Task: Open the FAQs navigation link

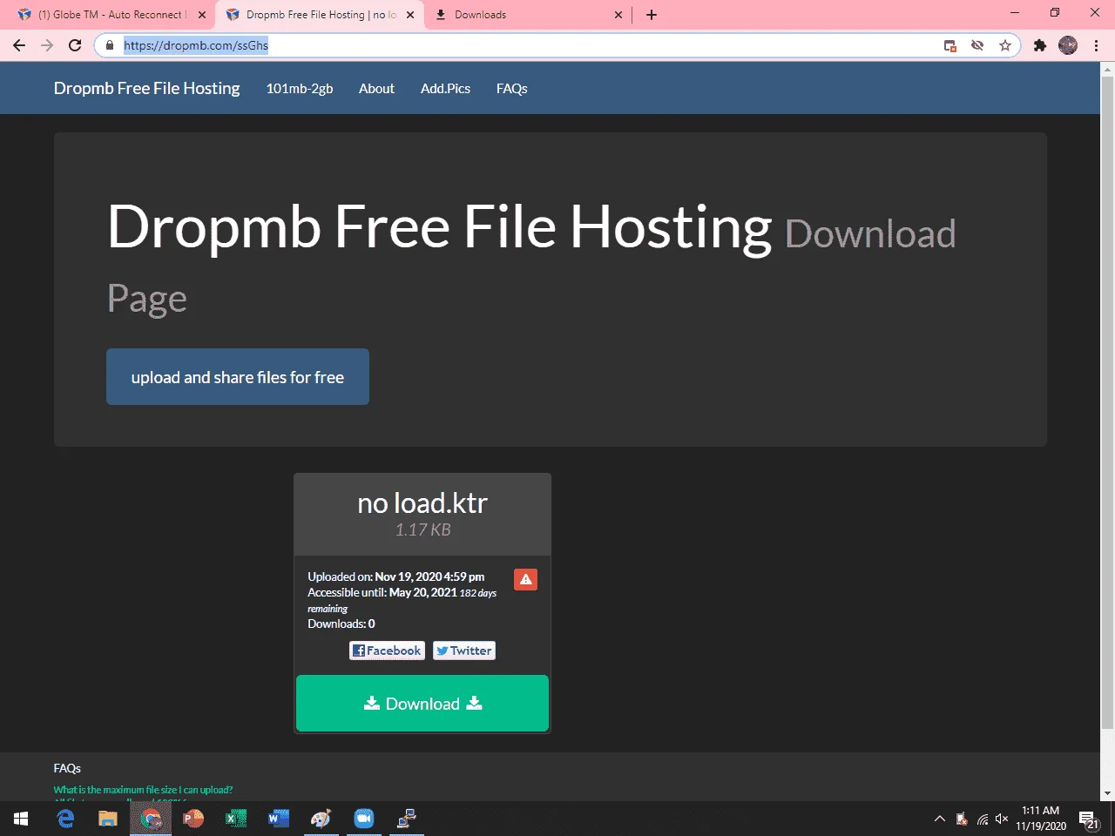Action: (512, 89)
